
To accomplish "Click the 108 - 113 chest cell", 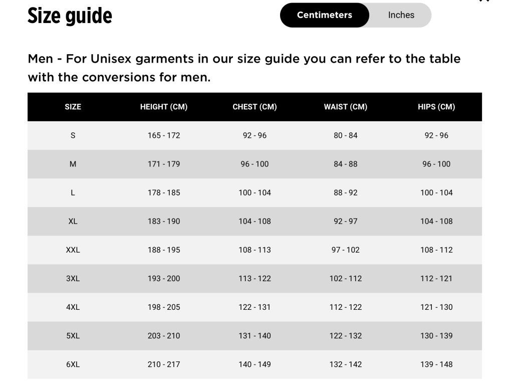I will [254, 250].
